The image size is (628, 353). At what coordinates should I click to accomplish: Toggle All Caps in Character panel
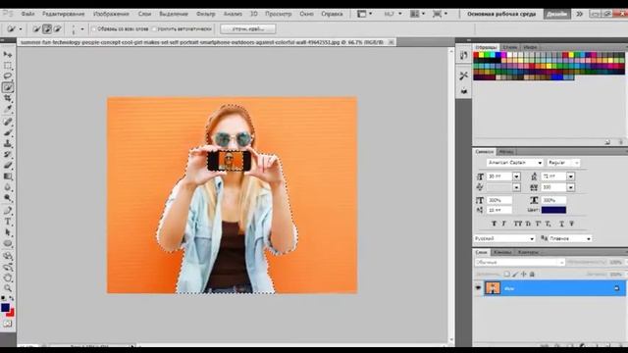coord(518,224)
